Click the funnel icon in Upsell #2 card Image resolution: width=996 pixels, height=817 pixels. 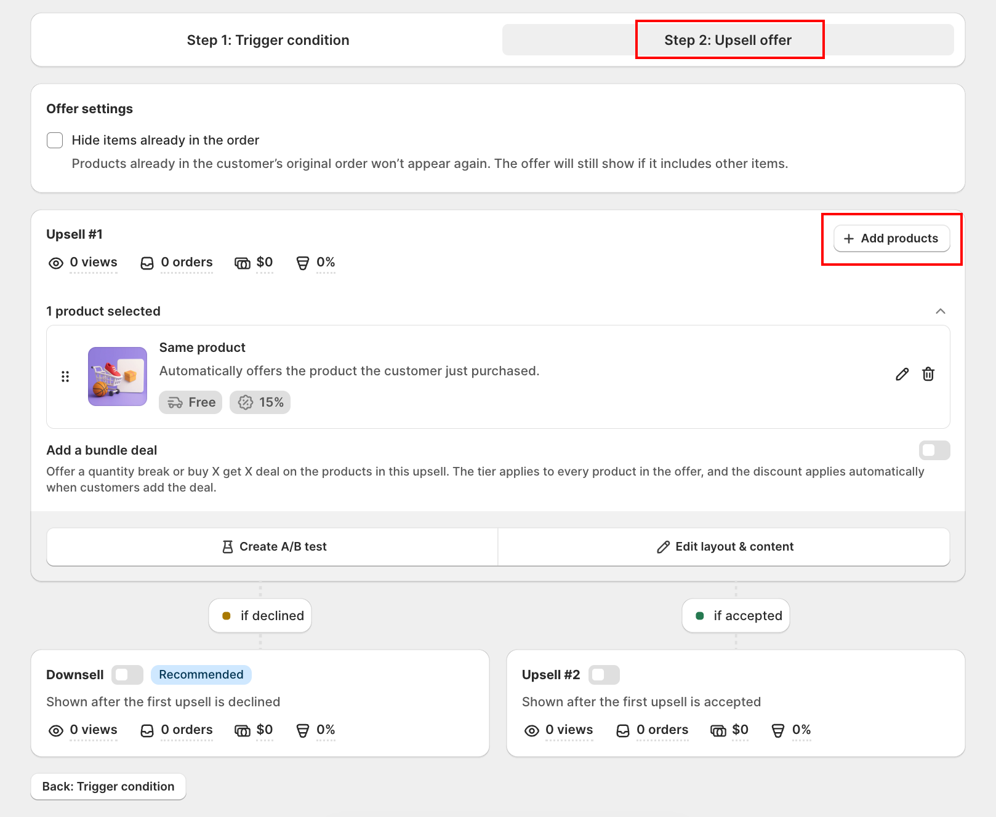(x=778, y=731)
